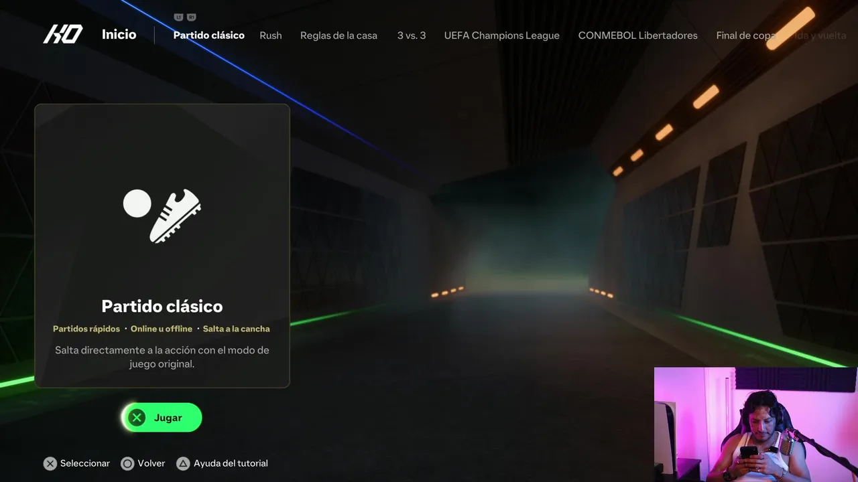
Task: Click the triangle tutorial help icon
Action: [183, 463]
